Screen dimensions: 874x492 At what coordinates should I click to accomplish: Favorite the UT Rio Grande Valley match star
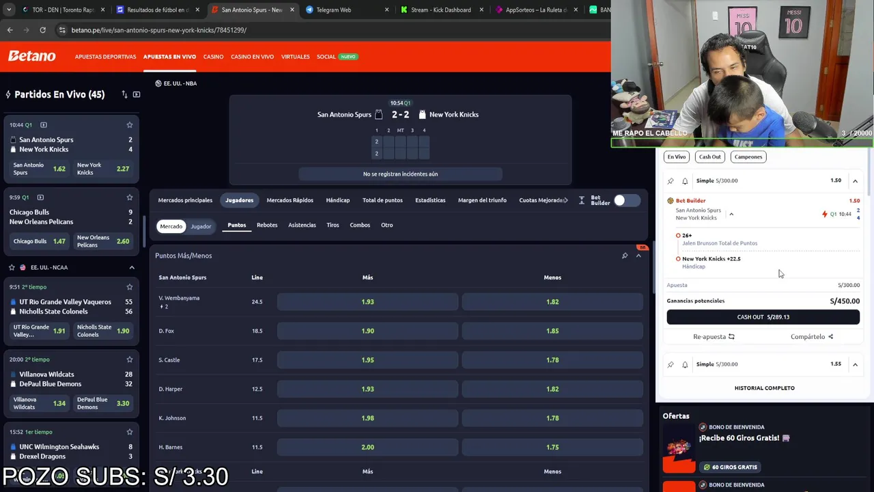click(x=129, y=287)
